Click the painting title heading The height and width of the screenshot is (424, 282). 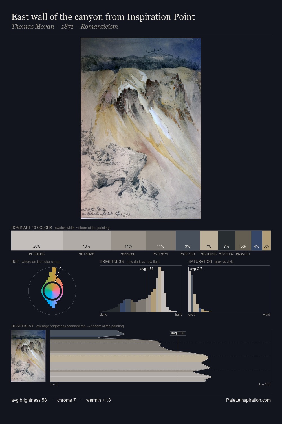click(103, 17)
